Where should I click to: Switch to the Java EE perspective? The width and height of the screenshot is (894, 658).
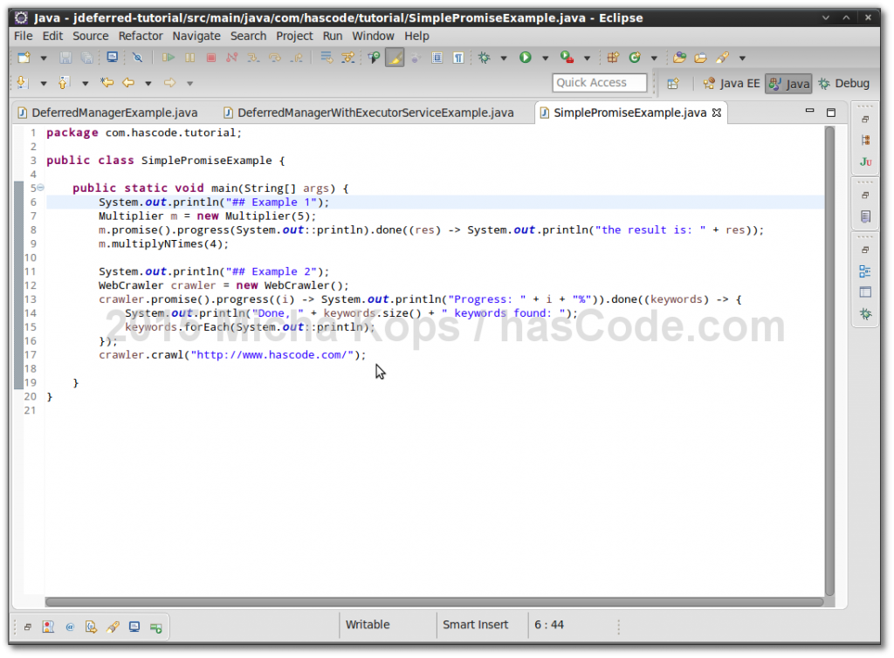pos(738,84)
